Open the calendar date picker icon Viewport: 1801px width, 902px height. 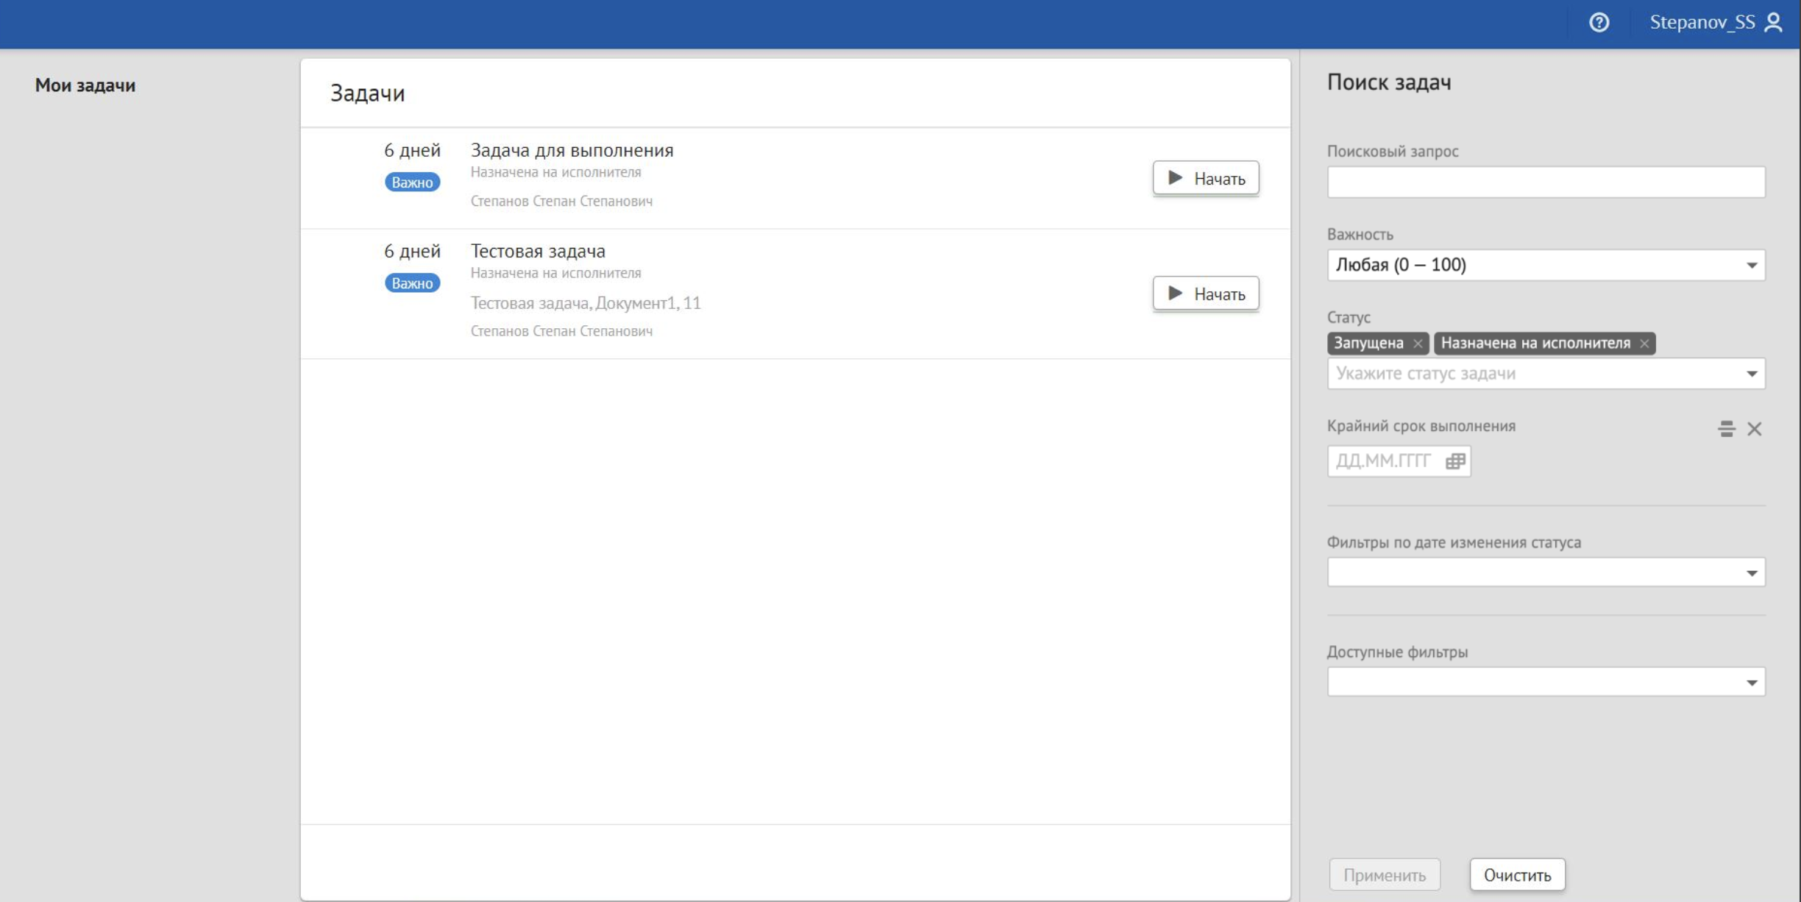(x=1455, y=461)
